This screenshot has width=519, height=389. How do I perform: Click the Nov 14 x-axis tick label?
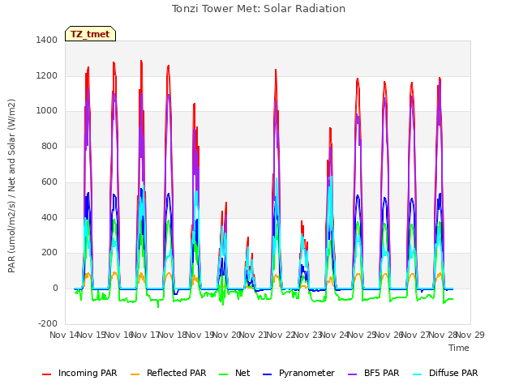point(64,335)
